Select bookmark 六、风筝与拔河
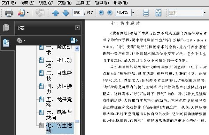Screen dimensions: 209x135 point(59,115)
